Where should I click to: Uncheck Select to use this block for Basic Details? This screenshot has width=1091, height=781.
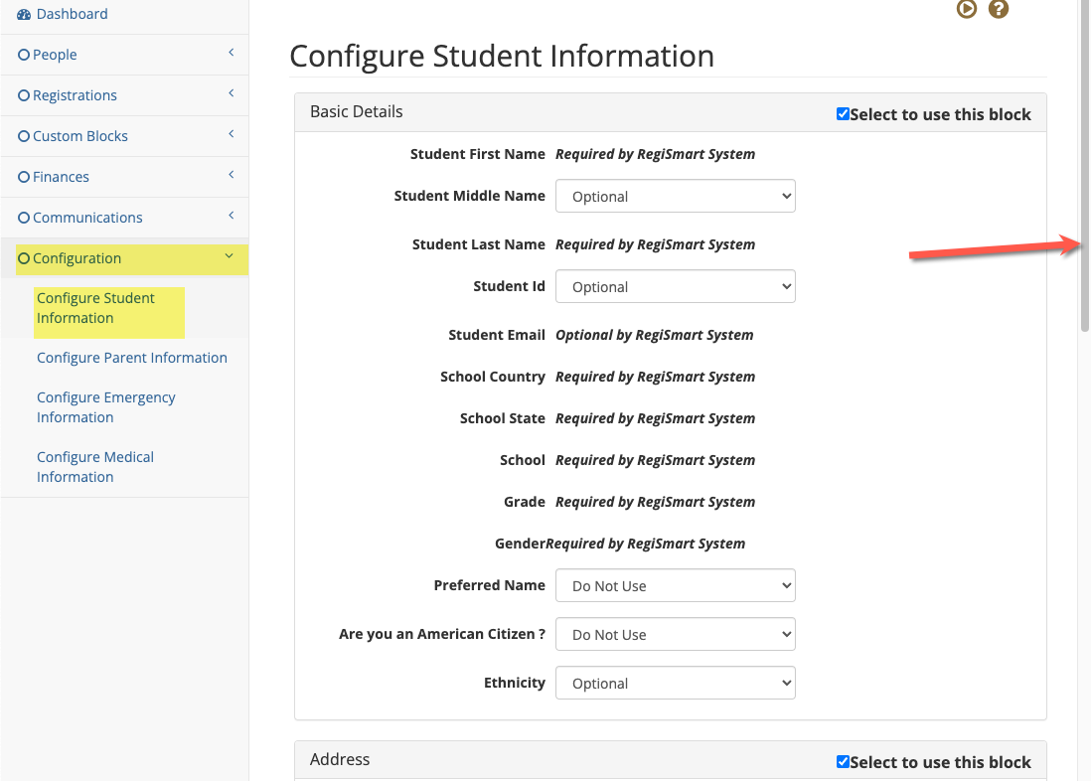coord(843,113)
